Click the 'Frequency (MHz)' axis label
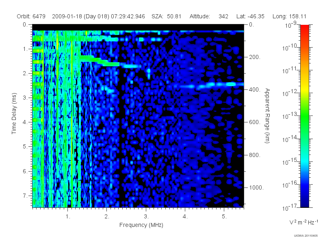This screenshot has width=325, height=244. tap(141, 225)
